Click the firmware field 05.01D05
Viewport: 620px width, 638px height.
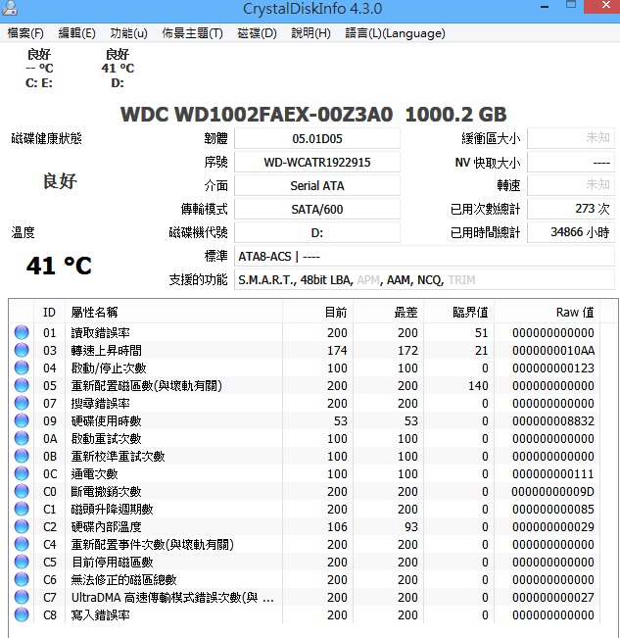pos(317,139)
